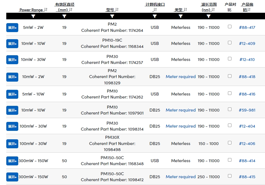Click filter funnel icon under 型号 column
Screen dimensions: 265x185
pyautogui.click(x=112, y=16)
